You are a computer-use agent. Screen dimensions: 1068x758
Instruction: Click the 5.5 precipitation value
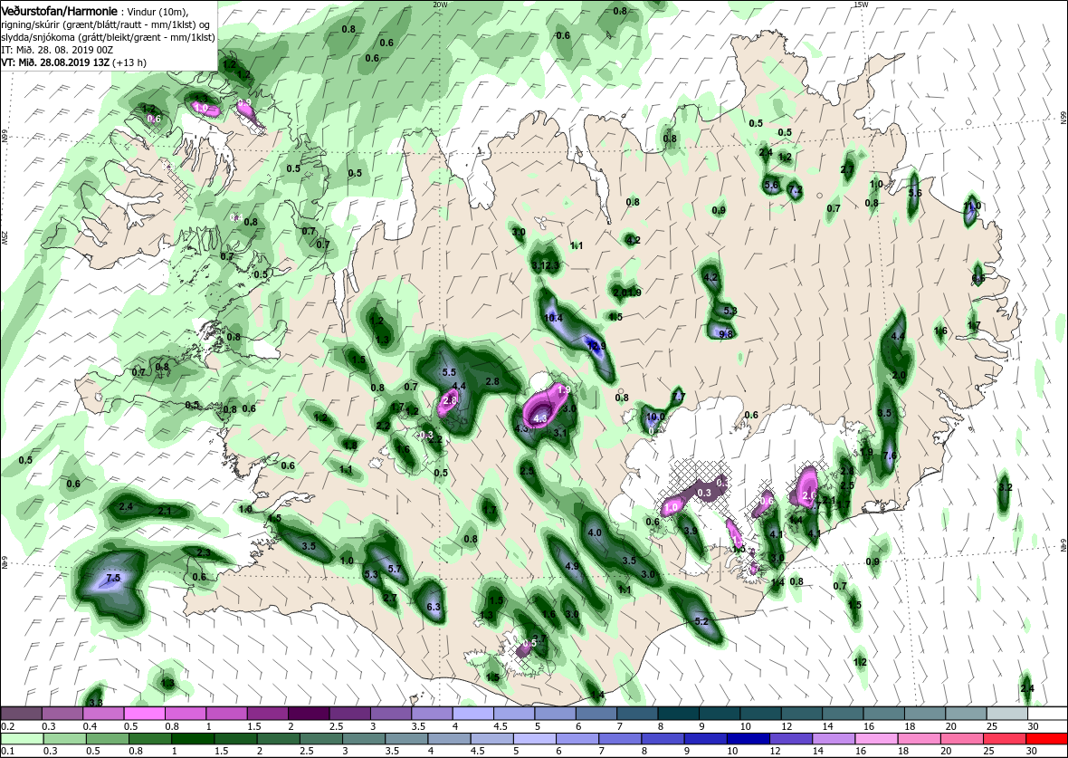[x=449, y=372]
